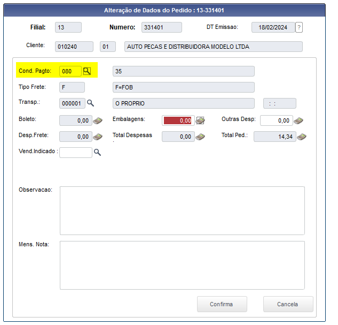Click the dialog title Alteração de Dados do Pedido
Screen dimensions: 338x325
click(x=164, y=10)
